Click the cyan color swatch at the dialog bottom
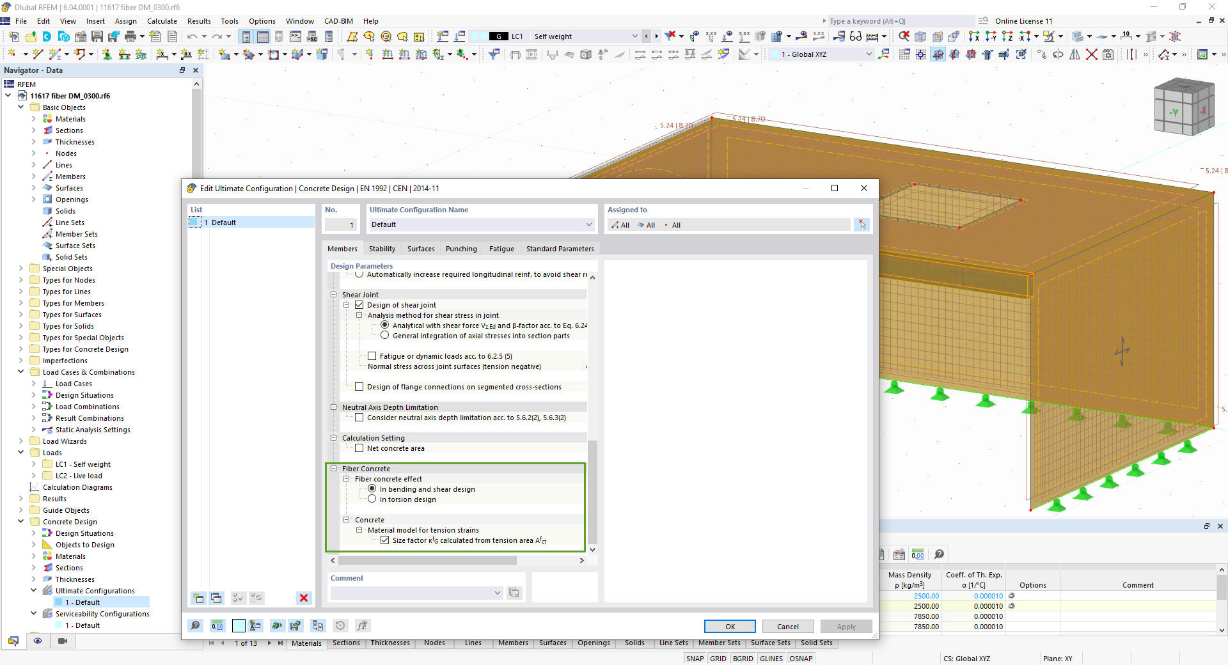1228x665 pixels. coord(239,626)
